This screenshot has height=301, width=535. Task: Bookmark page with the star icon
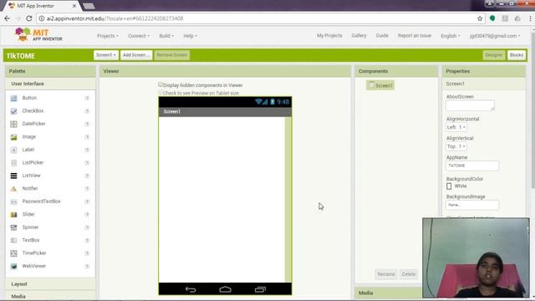[x=480, y=18]
